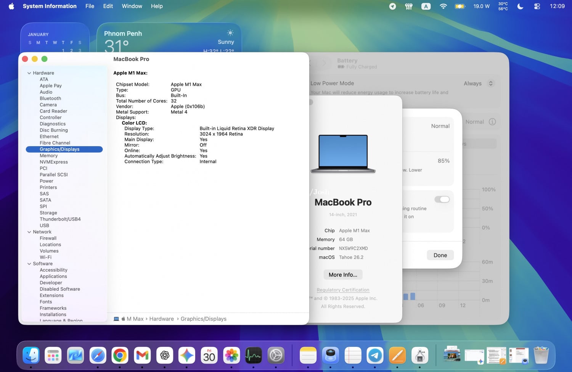
Task: Open Control Center in menu bar
Action: 537,6
